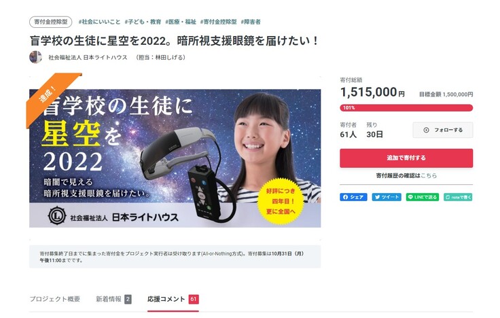Switch to the 新着情報 tab
The width and height of the screenshot is (500, 318).
coord(109,299)
